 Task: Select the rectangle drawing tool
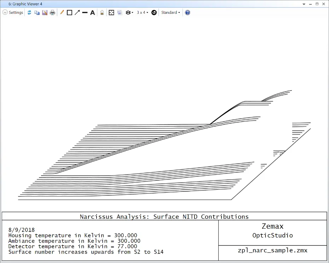click(69, 12)
